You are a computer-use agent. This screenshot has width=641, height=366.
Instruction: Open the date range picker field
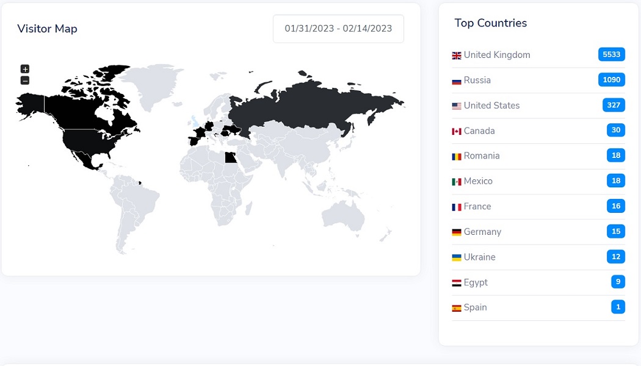click(338, 29)
